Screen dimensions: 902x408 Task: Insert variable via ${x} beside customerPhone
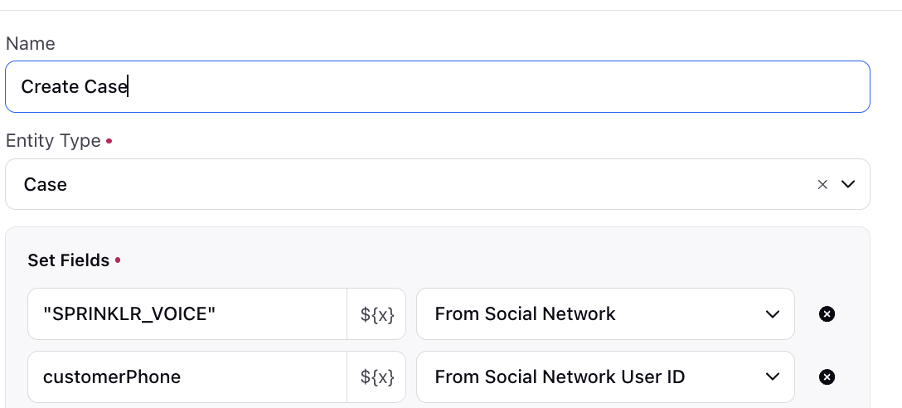[x=376, y=377]
